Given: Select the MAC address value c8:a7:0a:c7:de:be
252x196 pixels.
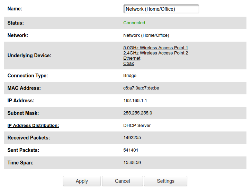Looking at the screenshot, I should tap(141, 88).
